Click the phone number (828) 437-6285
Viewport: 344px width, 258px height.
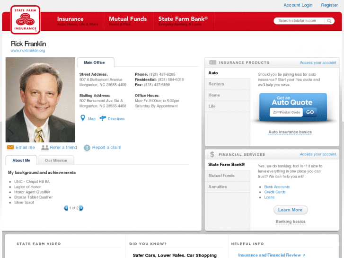click(162, 74)
